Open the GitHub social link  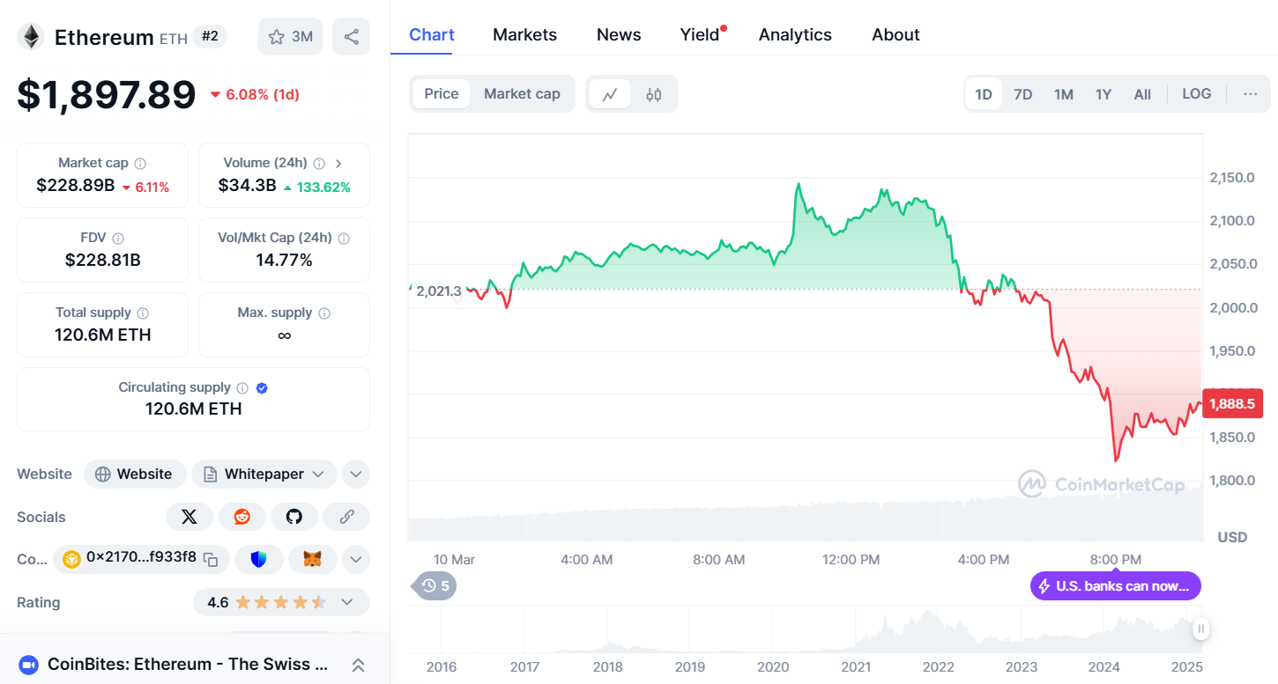[294, 517]
